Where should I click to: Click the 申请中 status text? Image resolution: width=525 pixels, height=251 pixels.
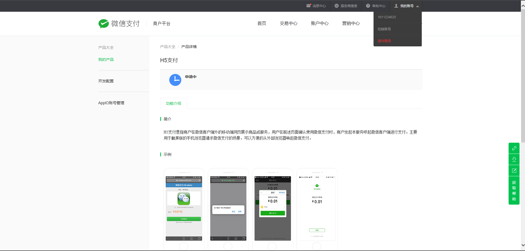coord(191,77)
